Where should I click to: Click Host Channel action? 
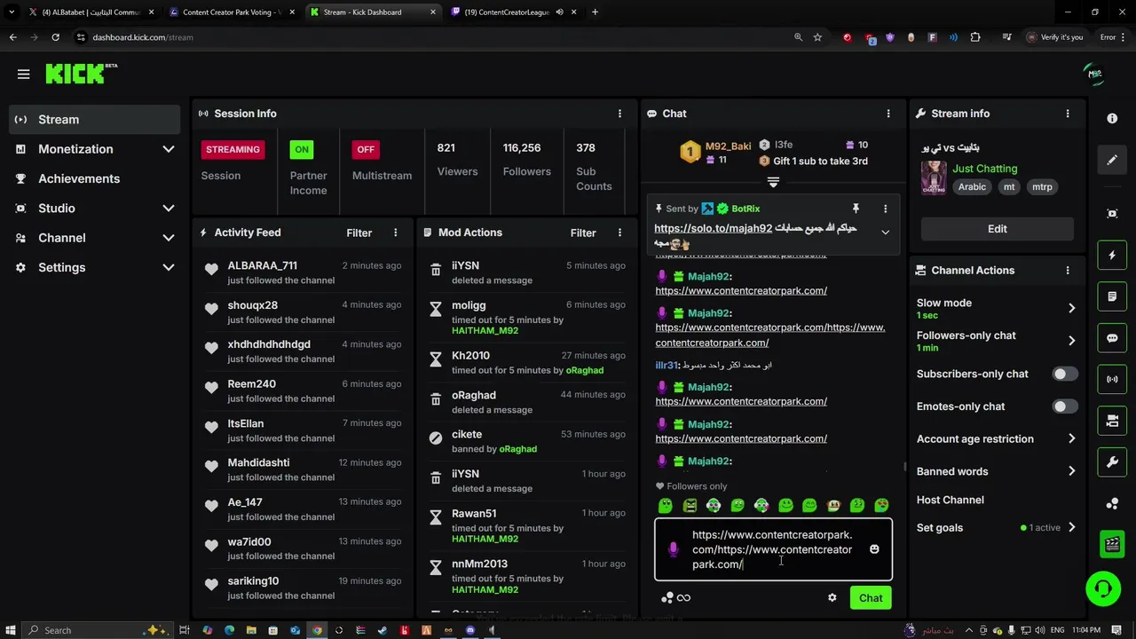coord(951,500)
